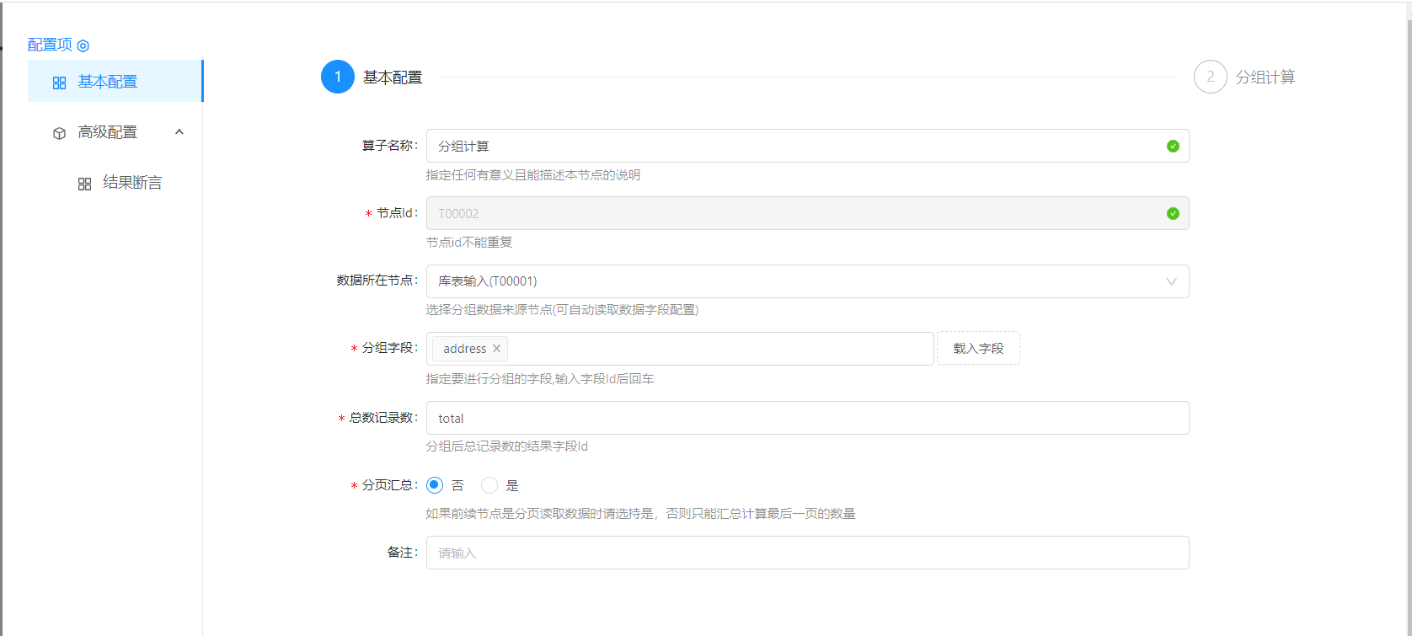Open the 数据所在节点 dropdown
Viewport: 1412px width, 636px height.
click(807, 281)
